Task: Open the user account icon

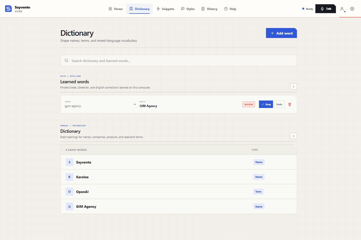Action: [x=342, y=9]
